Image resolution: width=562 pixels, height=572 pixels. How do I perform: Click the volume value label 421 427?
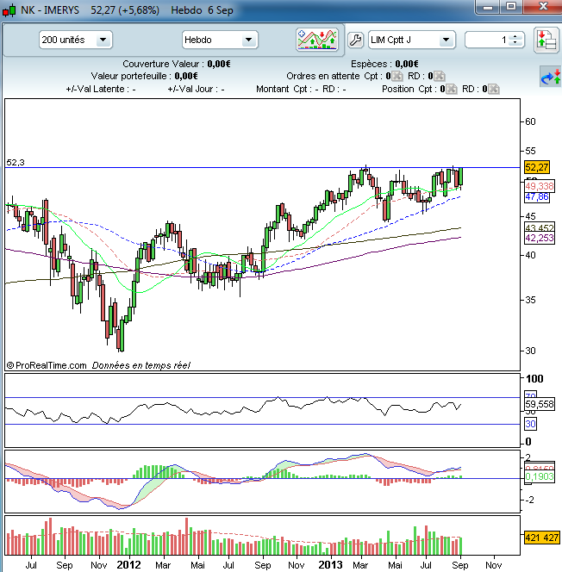541,538
